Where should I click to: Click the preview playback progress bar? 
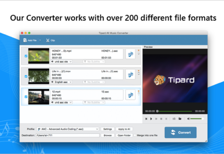tap(174, 111)
